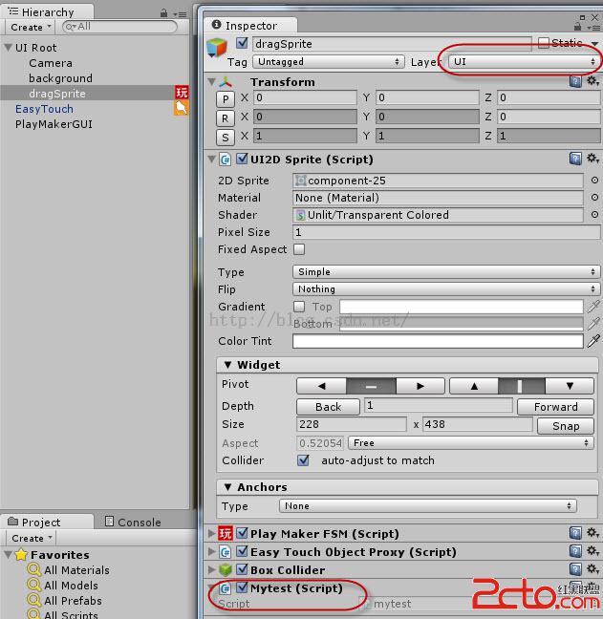Screen dimensions: 603x619
Task: Set pivot to top alignment arrow
Action: pos(474,386)
